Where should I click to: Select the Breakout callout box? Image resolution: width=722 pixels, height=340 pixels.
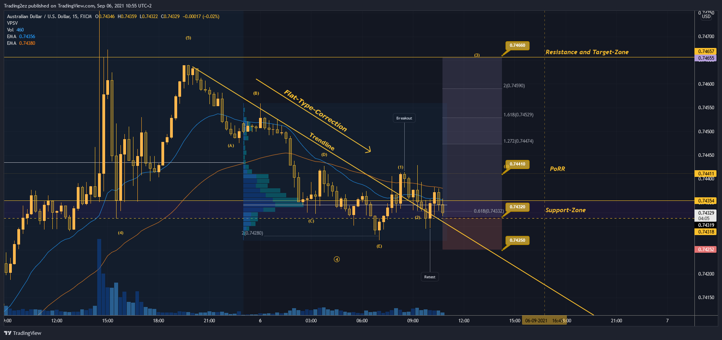pyautogui.click(x=404, y=118)
